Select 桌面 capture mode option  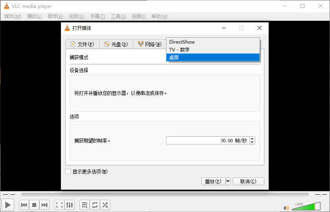[x=213, y=57]
